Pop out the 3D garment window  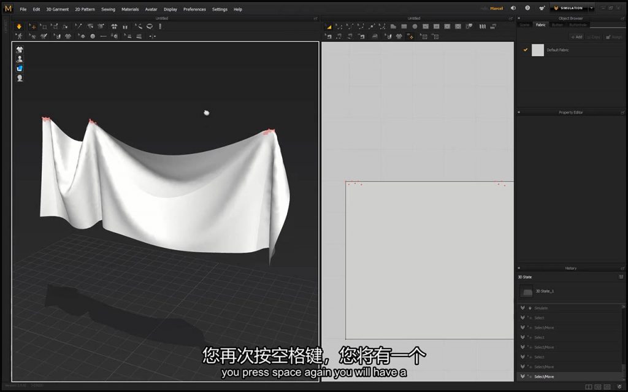point(316,18)
